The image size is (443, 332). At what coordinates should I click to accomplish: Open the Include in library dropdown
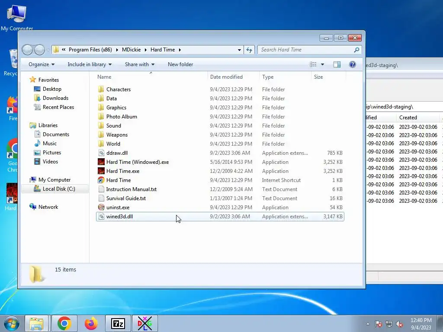click(90, 64)
